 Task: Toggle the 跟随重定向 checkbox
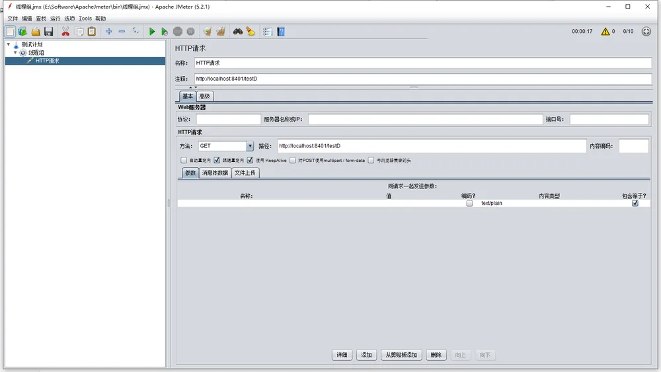[217, 160]
